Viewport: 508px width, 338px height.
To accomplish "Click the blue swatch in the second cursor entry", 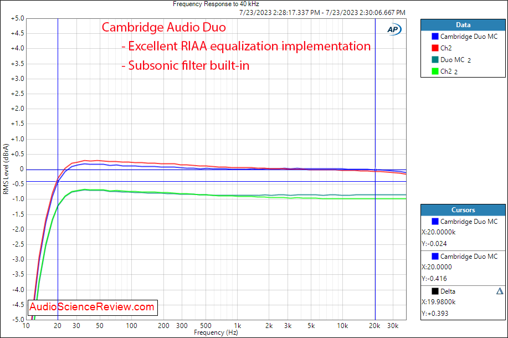I will 435,257.
